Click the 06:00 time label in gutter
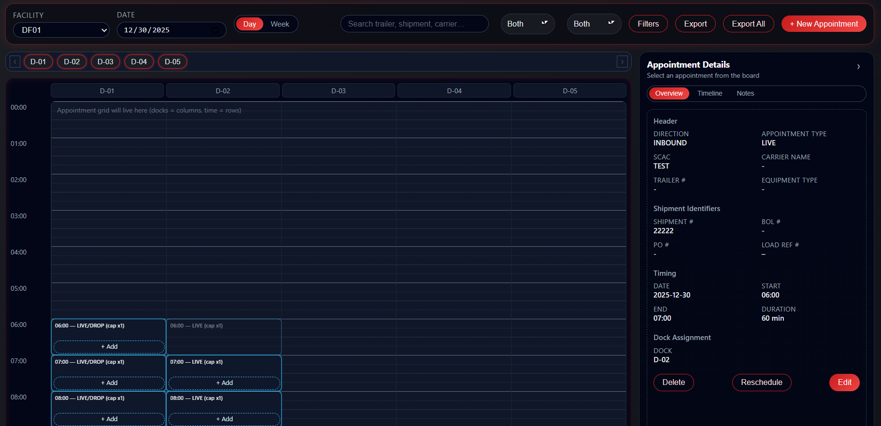Viewport: 881px width, 426px height. tap(18, 325)
